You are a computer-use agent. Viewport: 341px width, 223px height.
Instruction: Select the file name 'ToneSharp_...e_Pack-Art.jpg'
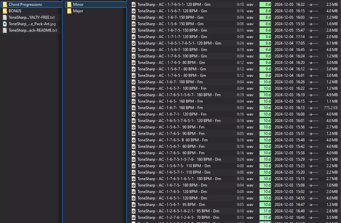coord(32,24)
